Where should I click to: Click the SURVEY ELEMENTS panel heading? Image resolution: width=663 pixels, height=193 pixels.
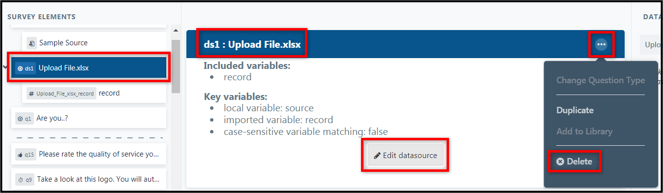[41, 17]
